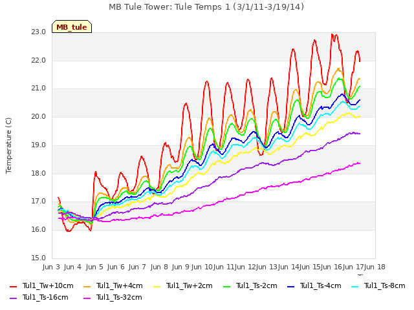Viewport: 414px width, 310px height.
Task: Select legend label Tul1_Tw+4cm
Action: [x=119, y=285]
